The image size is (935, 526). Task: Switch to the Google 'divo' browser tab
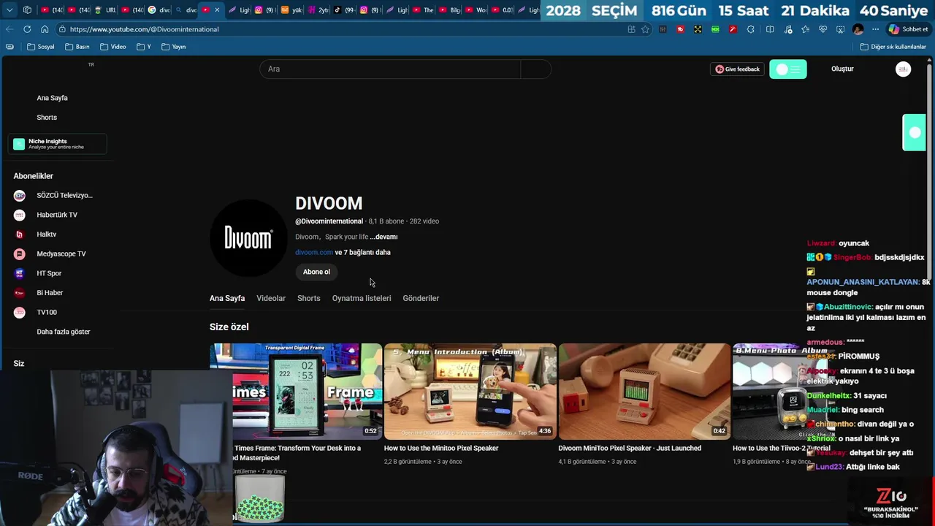click(159, 10)
